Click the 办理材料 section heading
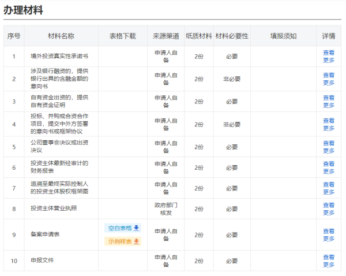This screenshot has width=346, height=276. point(23,10)
